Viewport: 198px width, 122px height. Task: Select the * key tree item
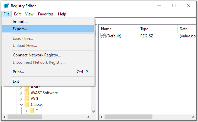pos(37,110)
